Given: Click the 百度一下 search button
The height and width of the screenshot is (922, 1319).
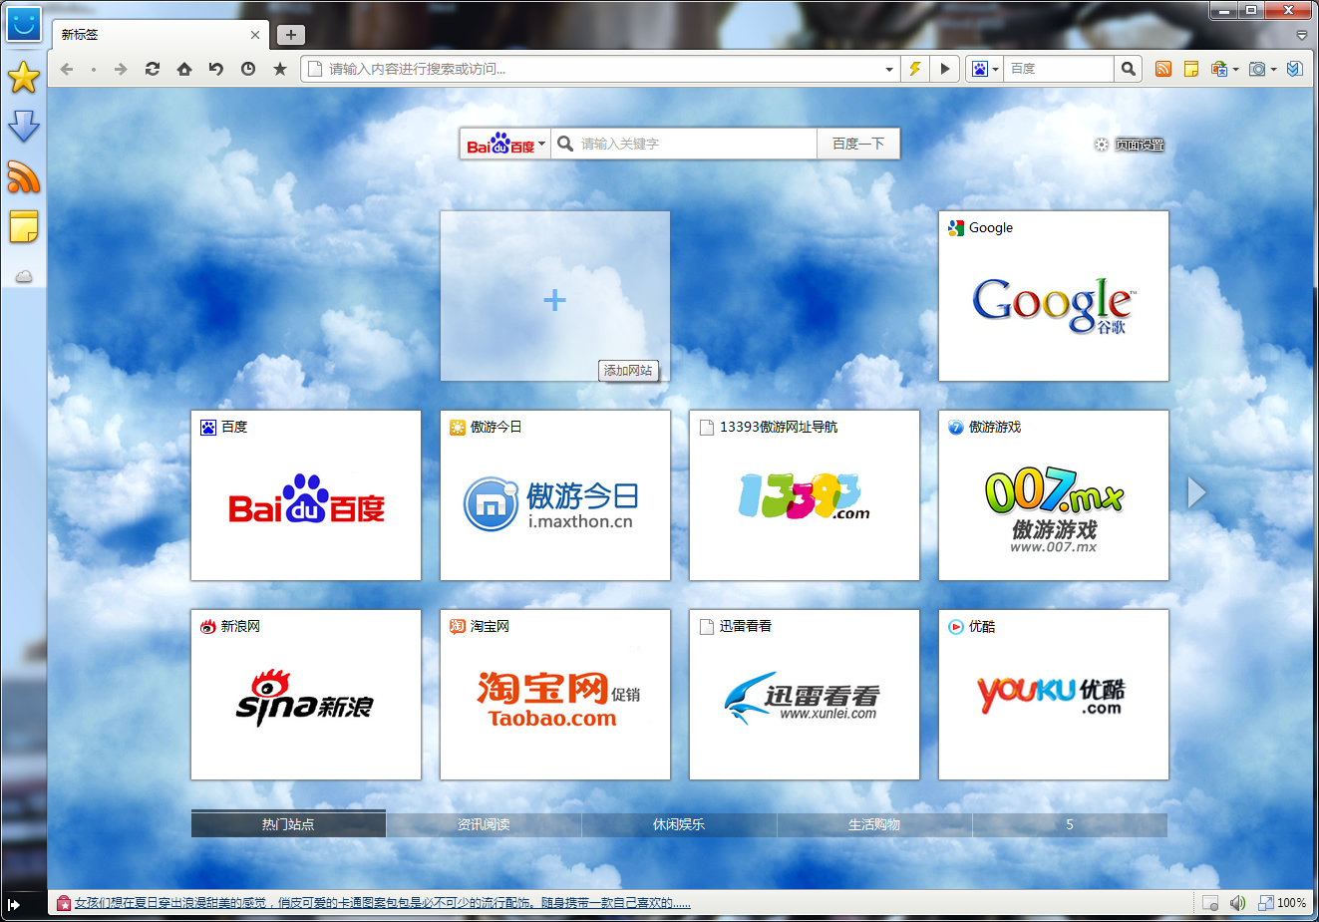Looking at the screenshot, I should coord(858,144).
